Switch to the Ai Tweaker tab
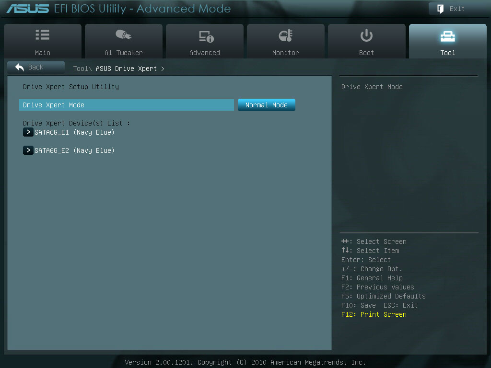 [124, 41]
